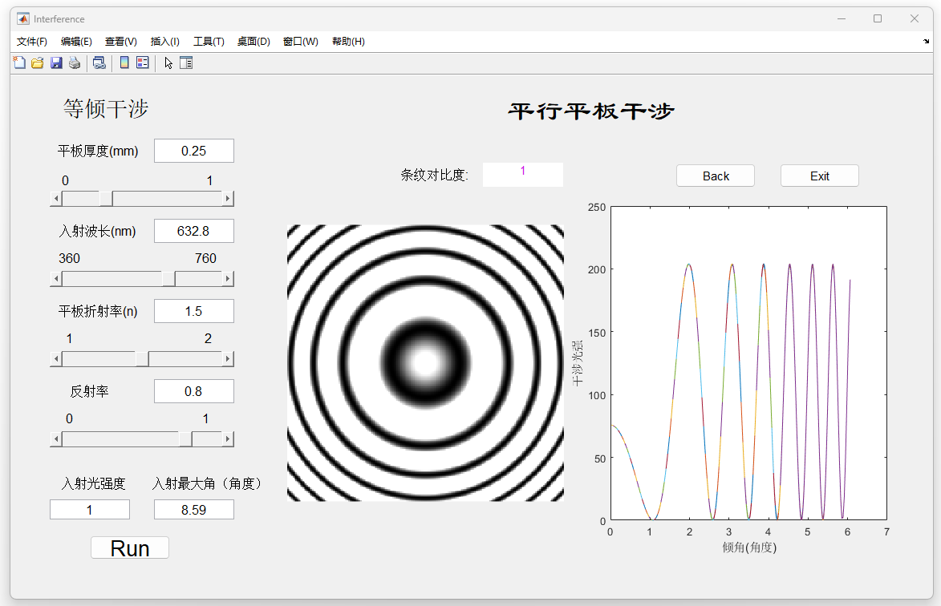Click the Link Plot icon

99,63
